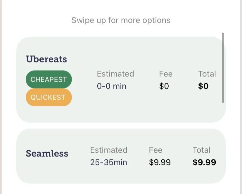
Task: Click the Ubereats $0 fee value
Action: coord(164,86)
